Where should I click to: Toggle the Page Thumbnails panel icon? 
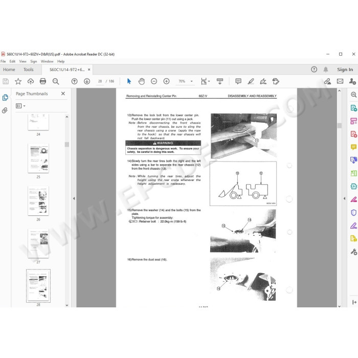point(5,98)
